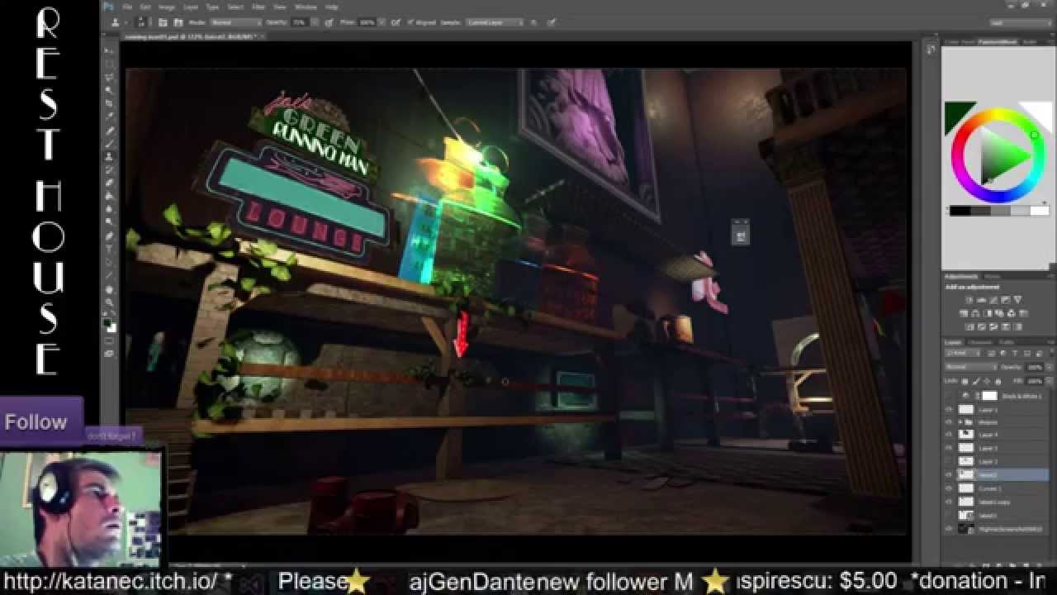
Task: Select the Crop tool
Action: 109,102
